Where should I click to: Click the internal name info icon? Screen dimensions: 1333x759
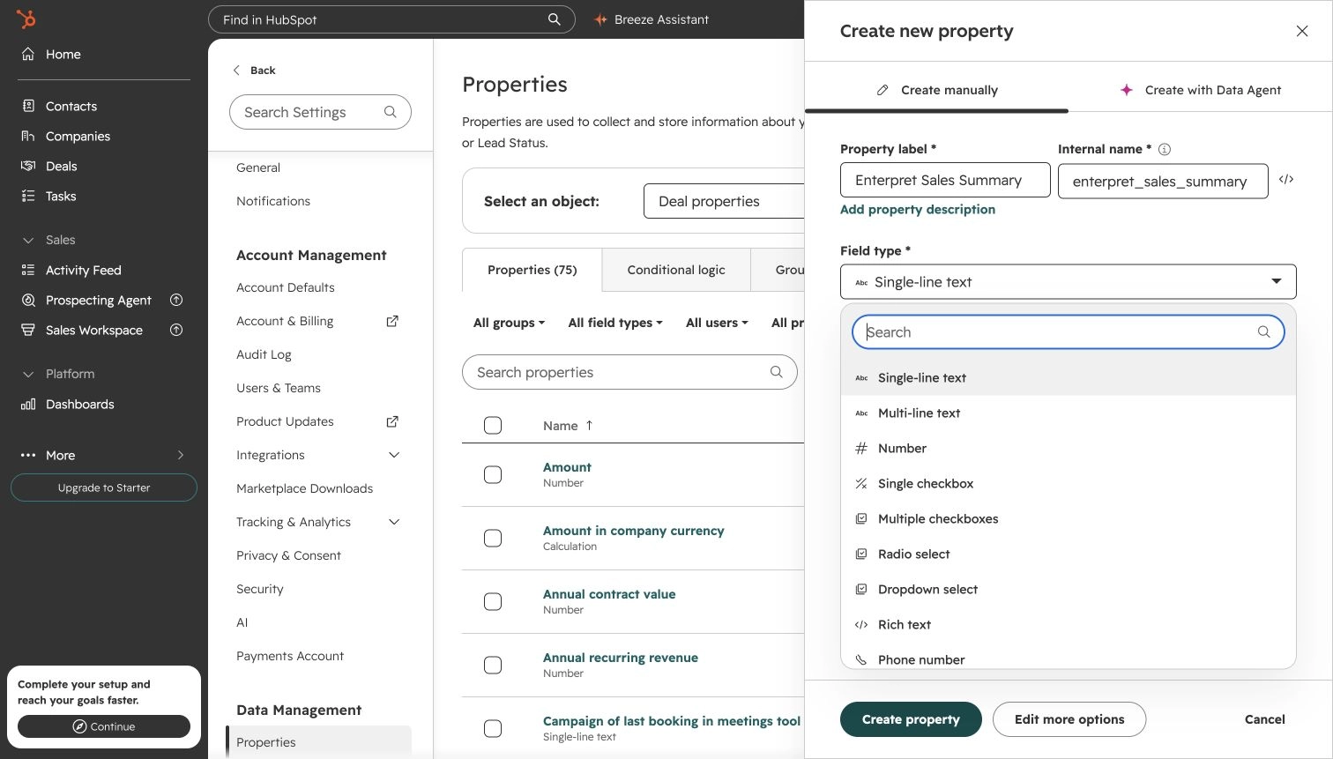tap(1165, 149)
